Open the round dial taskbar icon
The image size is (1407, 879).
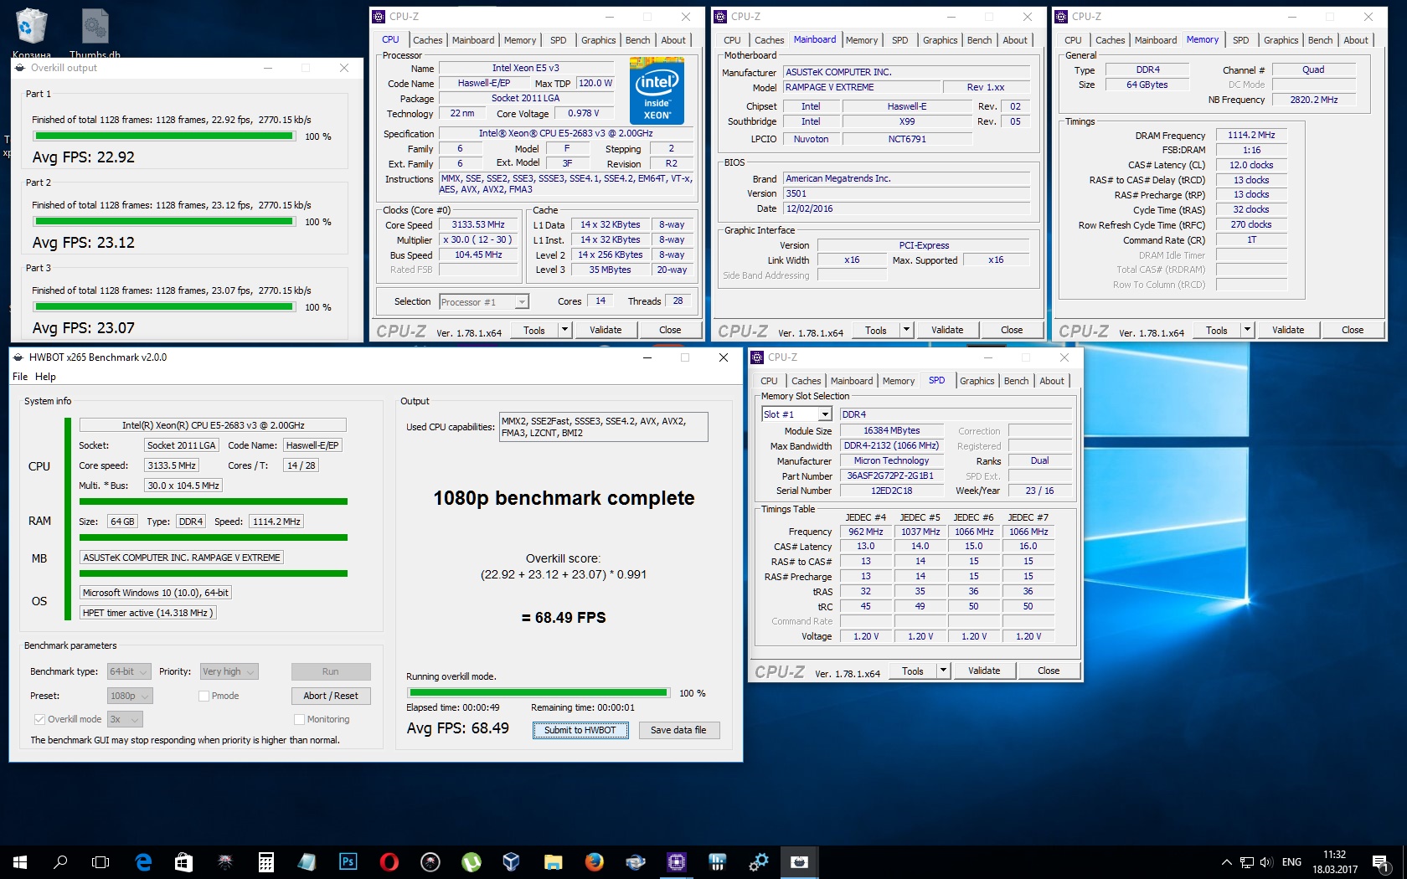(430, 861)
